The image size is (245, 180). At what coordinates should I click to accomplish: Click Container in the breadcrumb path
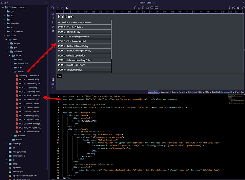[x=165, y=92]
